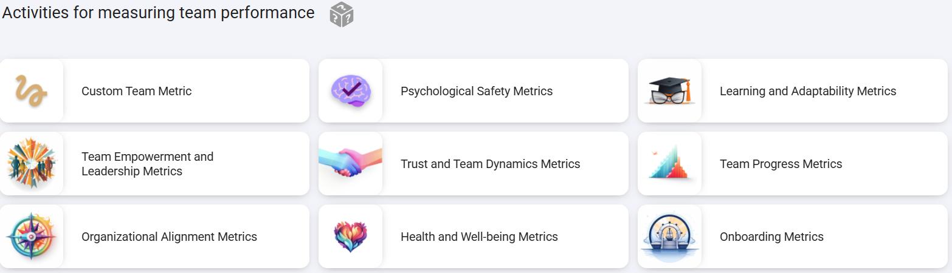
Task: Choose the Onboarding Metrics activity
Action: point(792,237)
